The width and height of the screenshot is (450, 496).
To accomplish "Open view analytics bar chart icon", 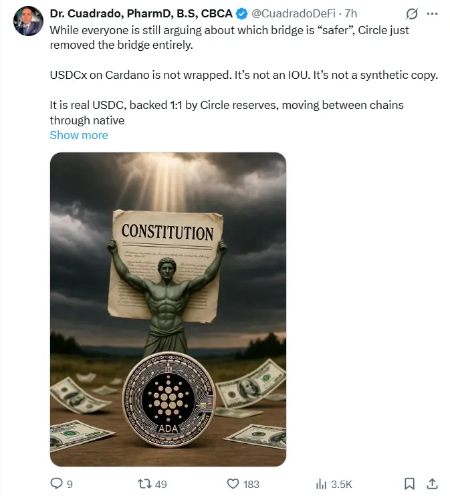I will pyautogui.click(x=321, y=484).
